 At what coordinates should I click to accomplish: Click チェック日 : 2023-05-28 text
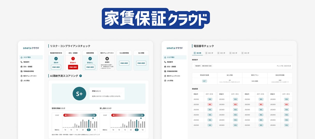click(x=283, y=66)
